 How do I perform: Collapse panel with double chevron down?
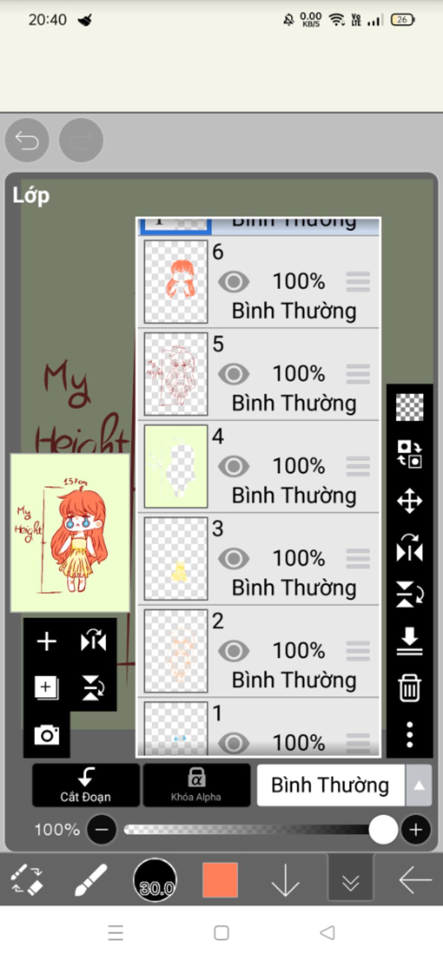pos(350,880)
